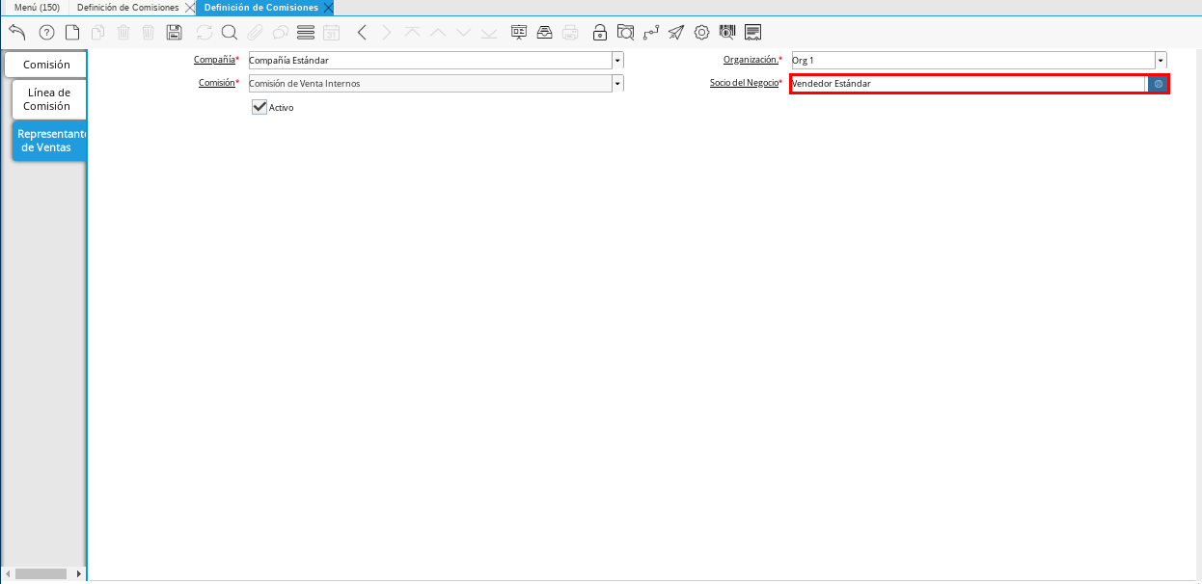Open the Comisión side tab
Viewport: 1202px width, 584px height.
tap(45, 65)
